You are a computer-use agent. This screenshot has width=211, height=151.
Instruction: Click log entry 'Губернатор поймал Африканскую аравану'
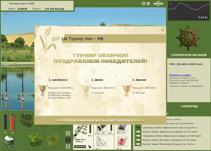(172, 136)
